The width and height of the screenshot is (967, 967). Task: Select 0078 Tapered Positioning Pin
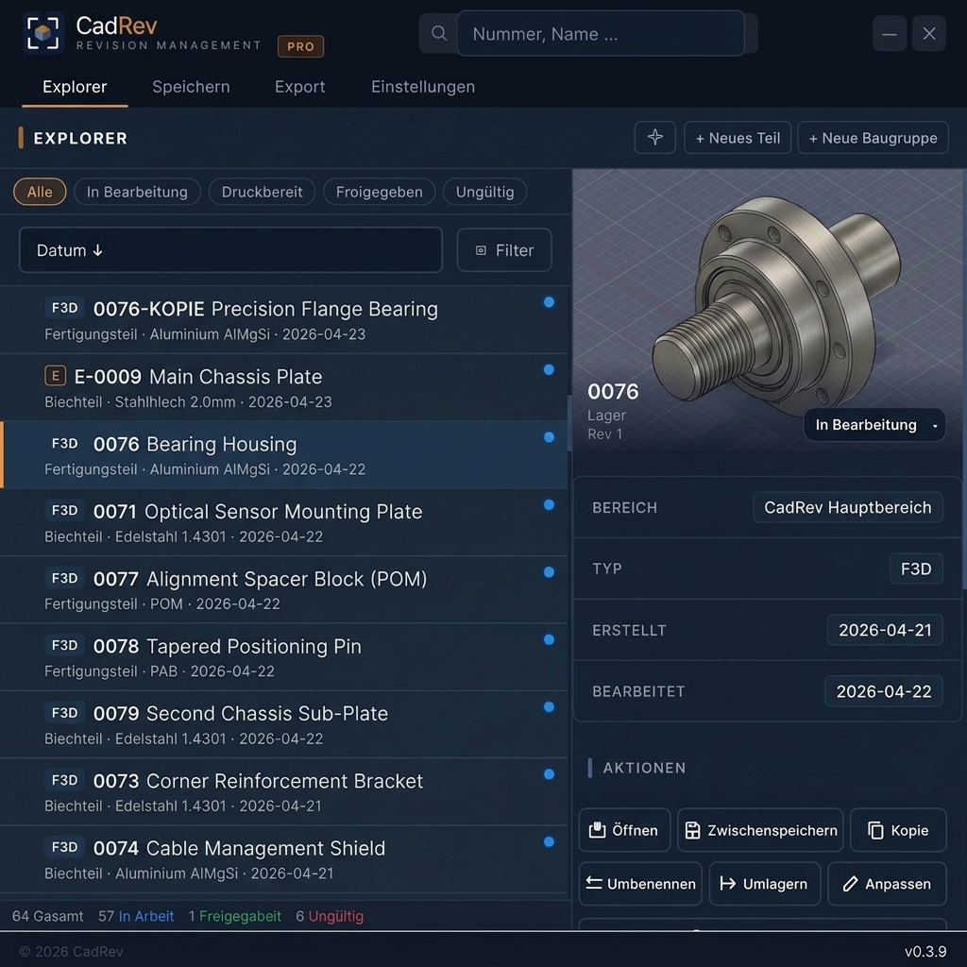pos(283,657)
